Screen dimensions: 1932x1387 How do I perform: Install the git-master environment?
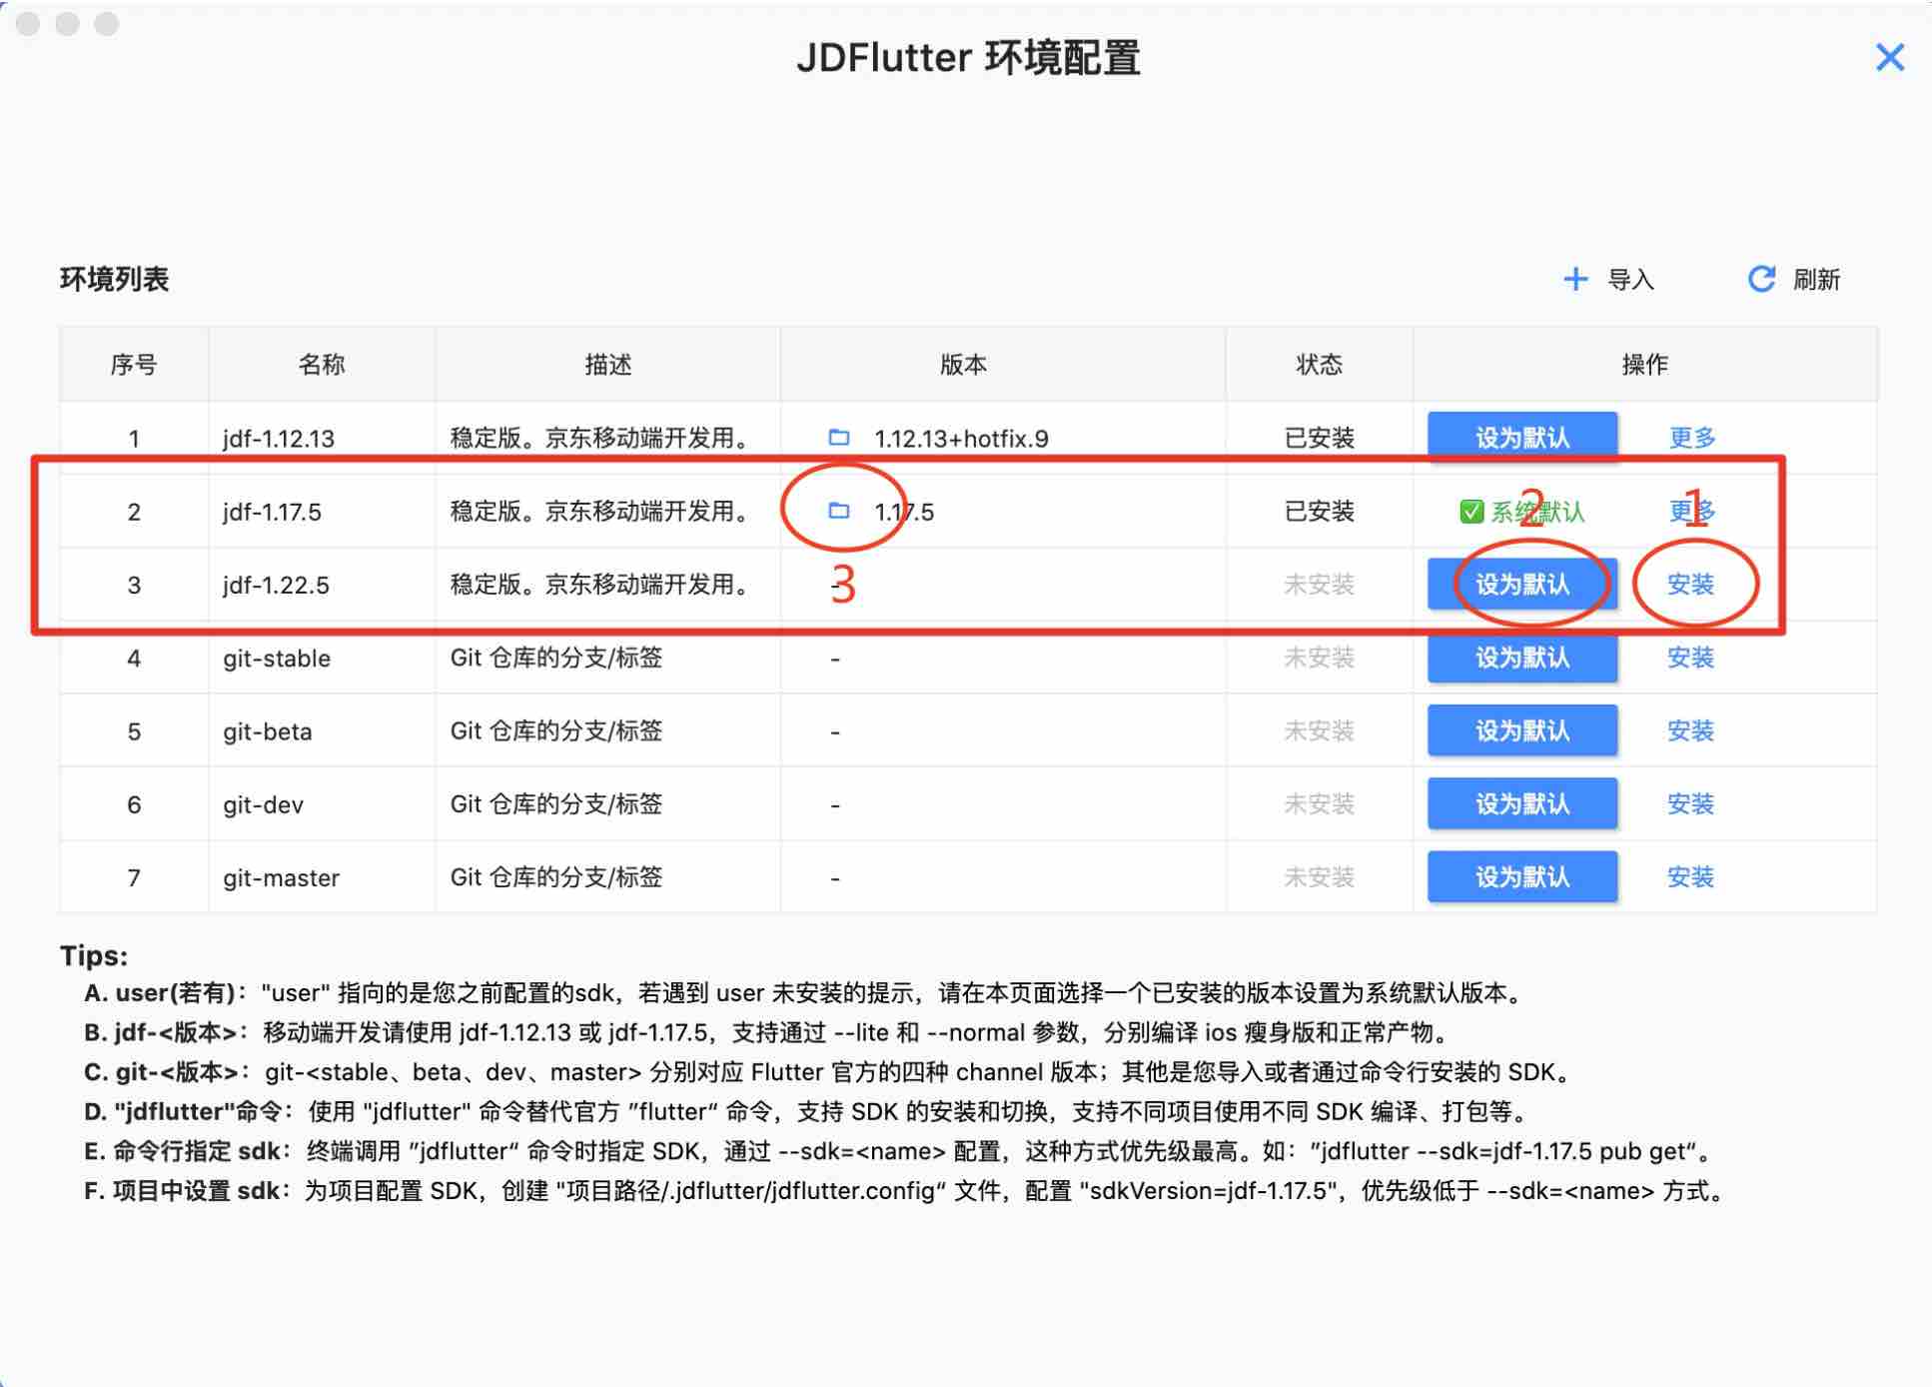pyautogui.click(x=1690, y=876)
